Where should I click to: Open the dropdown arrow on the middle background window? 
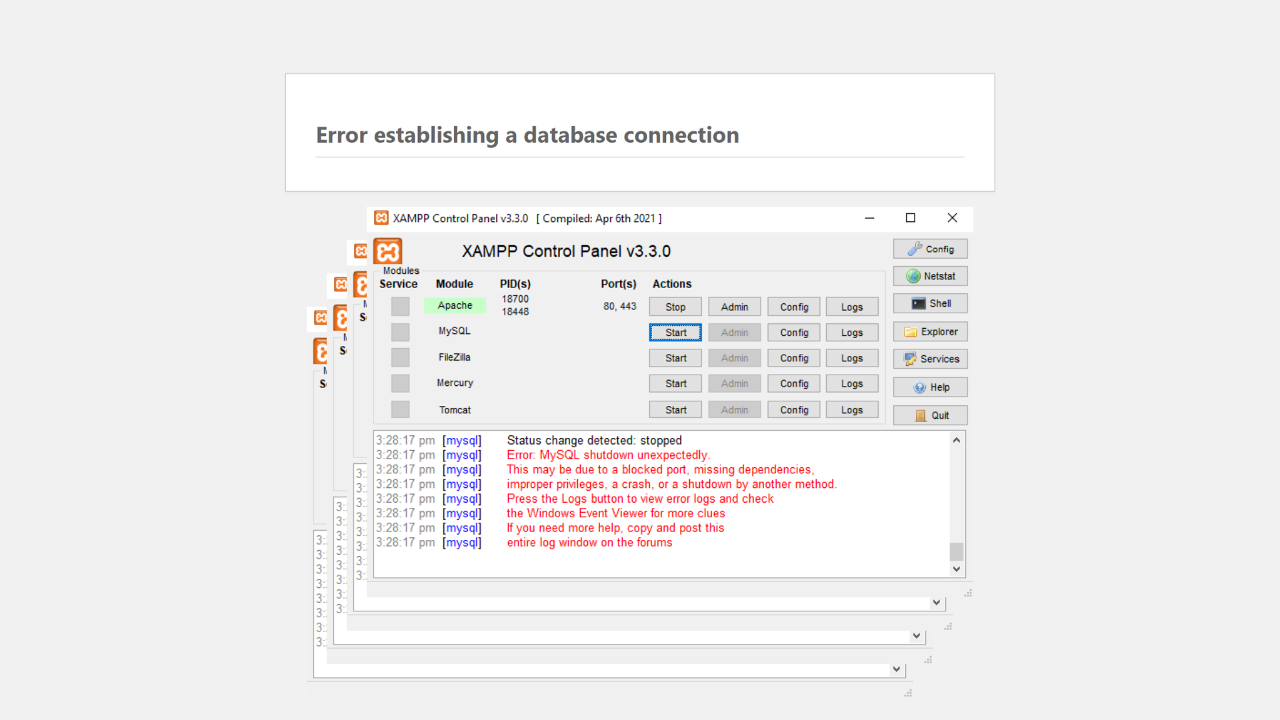pyautogui.click(x=916, y=635)
